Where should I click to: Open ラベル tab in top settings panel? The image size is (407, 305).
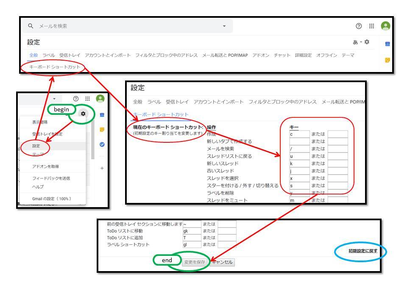click(49, 55)
